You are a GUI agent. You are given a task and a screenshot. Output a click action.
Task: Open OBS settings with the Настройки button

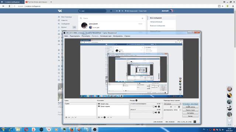point(190,113)
